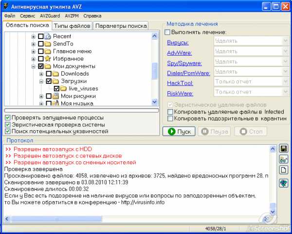
Task: Open the Spy/Spyware link
Action: coord(184,63)
